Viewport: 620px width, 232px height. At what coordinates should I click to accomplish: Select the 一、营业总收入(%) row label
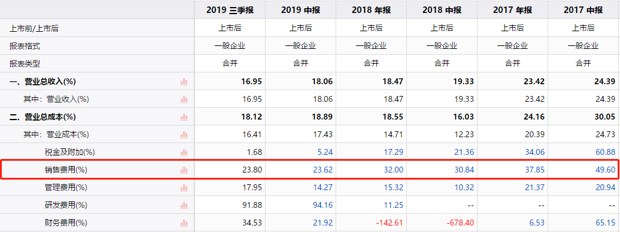(43, 82)
